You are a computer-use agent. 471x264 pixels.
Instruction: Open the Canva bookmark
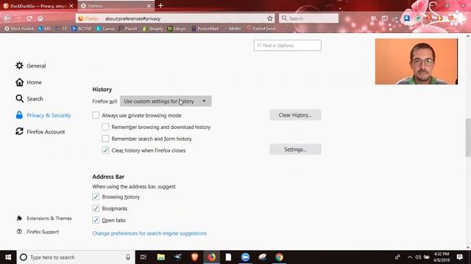tap(105, 29)
